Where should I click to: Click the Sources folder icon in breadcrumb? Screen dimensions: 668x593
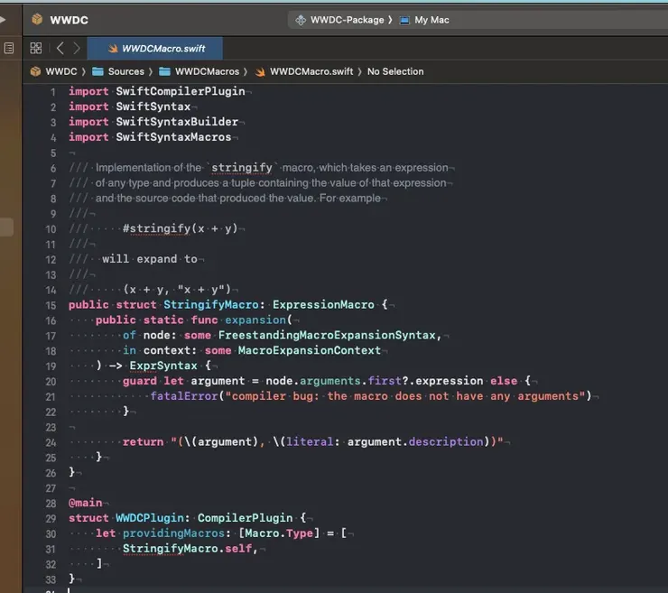(x=97, y=71)
